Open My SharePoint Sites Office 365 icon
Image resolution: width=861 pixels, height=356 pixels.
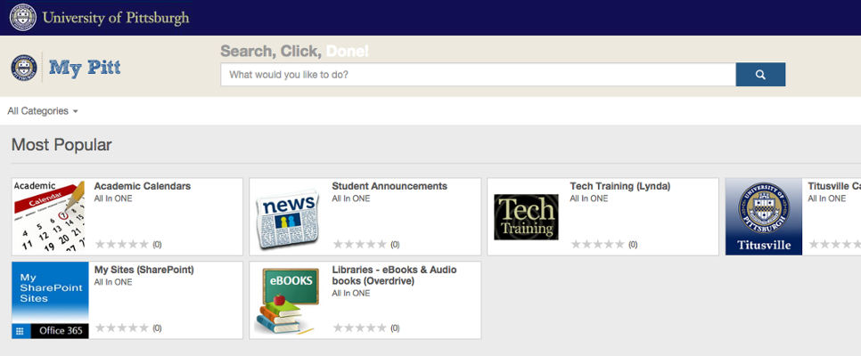(x=50, y=300)
